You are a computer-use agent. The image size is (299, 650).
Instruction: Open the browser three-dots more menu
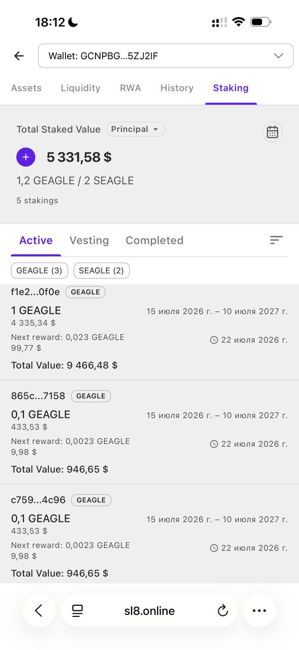click(x=259, y=611)
